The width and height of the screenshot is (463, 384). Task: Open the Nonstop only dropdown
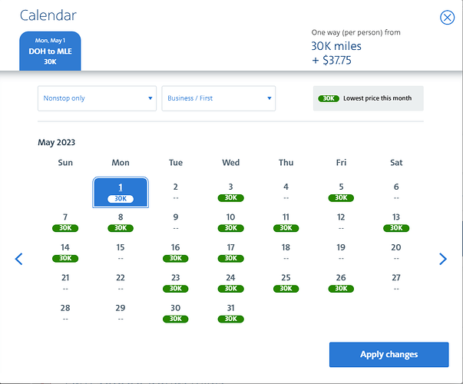[x=98, y=98]
